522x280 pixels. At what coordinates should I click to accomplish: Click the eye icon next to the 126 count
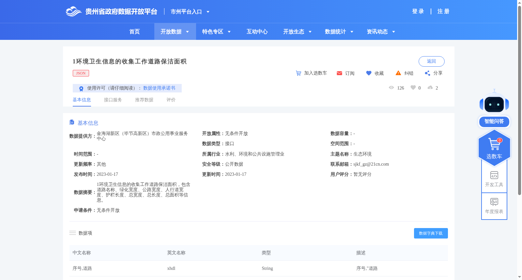pyautogui.click(x=391, y=88)
